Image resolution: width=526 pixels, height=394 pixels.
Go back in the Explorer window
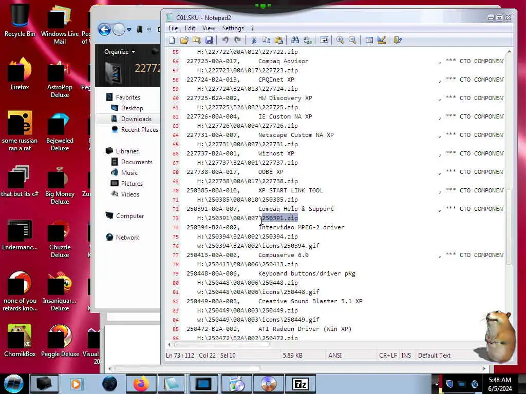pyautogui.click(x=105, y=29)
